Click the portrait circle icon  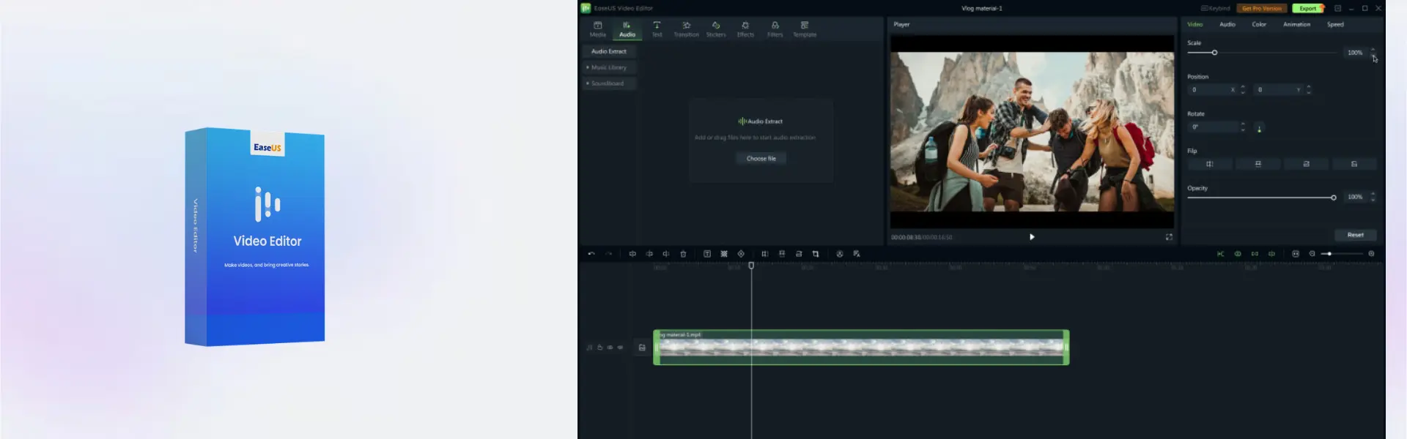(x=840, y=254)
